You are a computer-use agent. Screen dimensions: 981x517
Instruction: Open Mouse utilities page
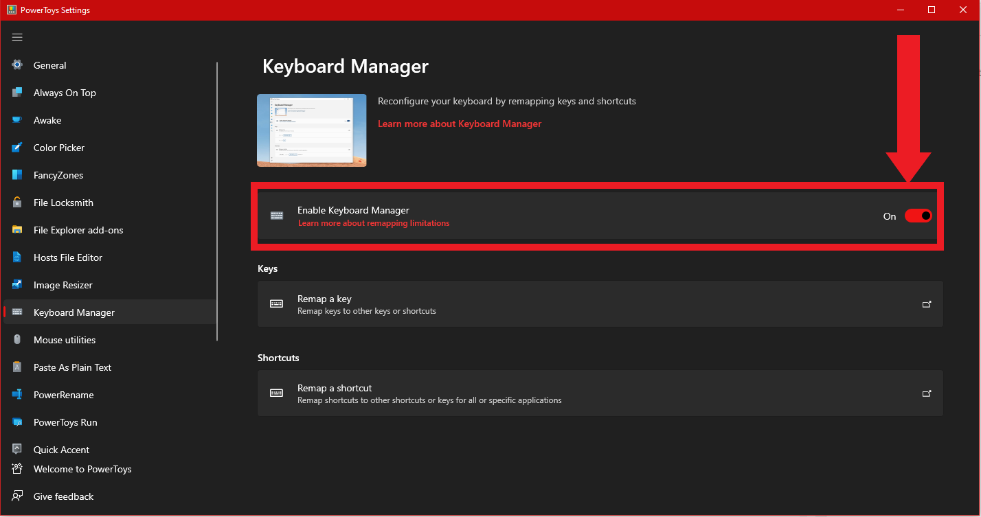coord(110,340)
